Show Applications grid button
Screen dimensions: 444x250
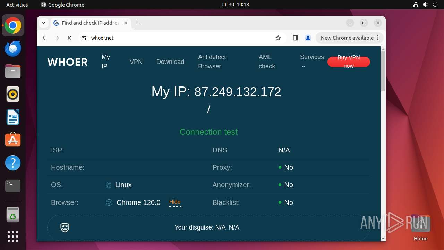click(x=13, y=236)
